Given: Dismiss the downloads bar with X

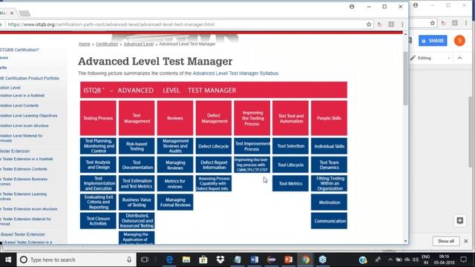Looking at the screenshot, I should click(466, 241).
